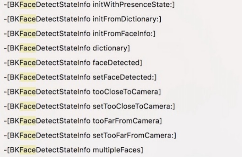Image resolution: width=242 pixels, height=157 pixels.
Task: Click highlighted 'Face' in tooCloseToCamera line
Action: pos(28,92)
